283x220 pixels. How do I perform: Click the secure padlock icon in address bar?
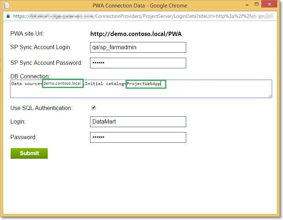point(8,16)
